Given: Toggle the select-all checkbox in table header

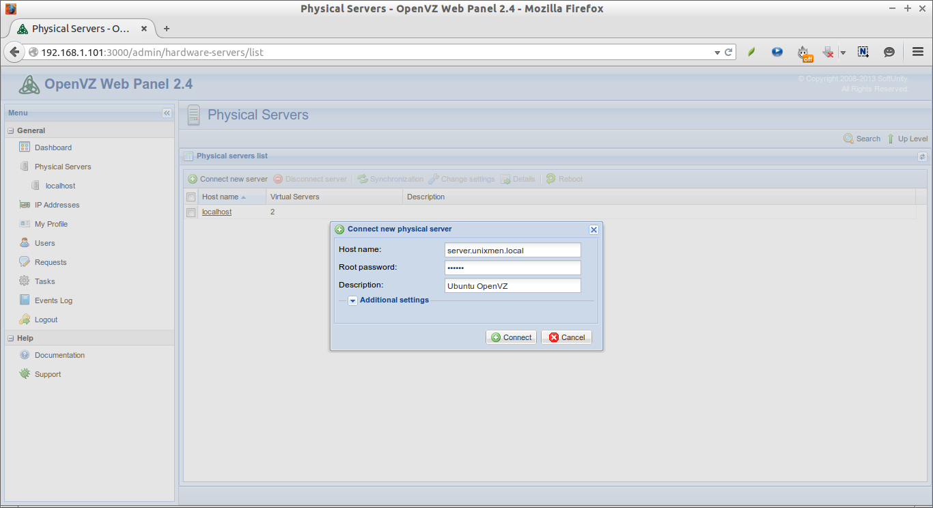Looking at the screenshot, I should click(191, 197).
